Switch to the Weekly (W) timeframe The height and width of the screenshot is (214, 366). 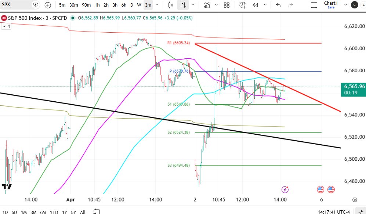(139, 5)
